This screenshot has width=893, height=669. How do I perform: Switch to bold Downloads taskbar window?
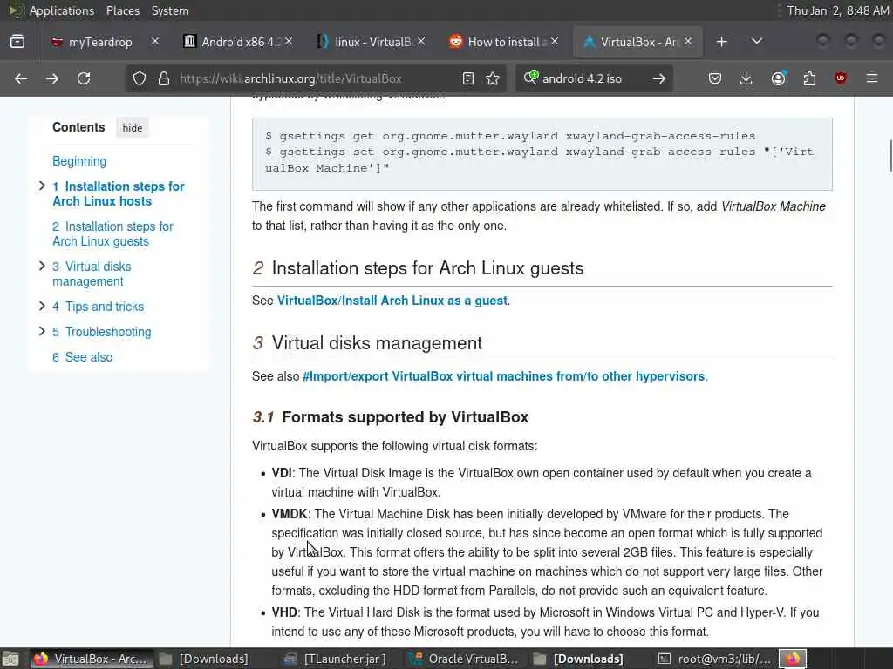(579, 659)
